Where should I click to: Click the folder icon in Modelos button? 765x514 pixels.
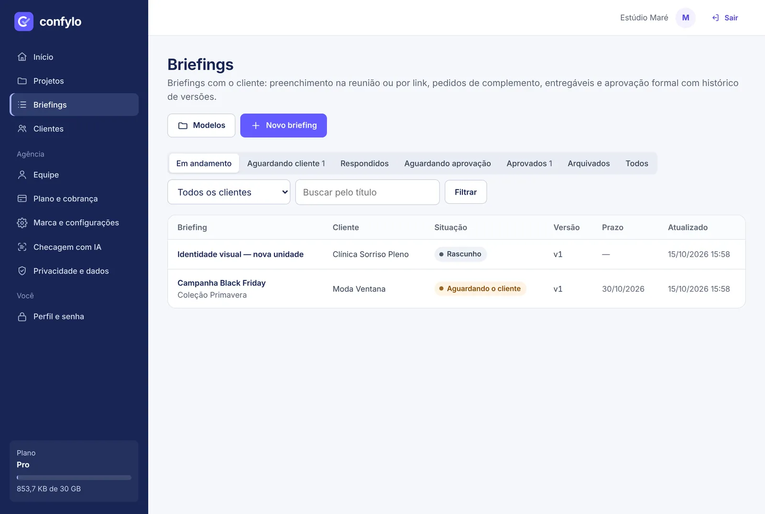point(183,126)
